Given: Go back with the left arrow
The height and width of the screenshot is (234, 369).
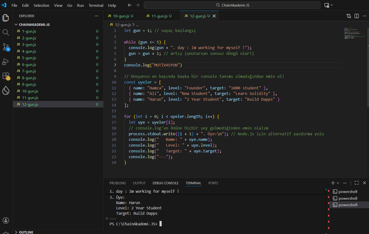Looking at the screenshot, I should click(130, 5).
